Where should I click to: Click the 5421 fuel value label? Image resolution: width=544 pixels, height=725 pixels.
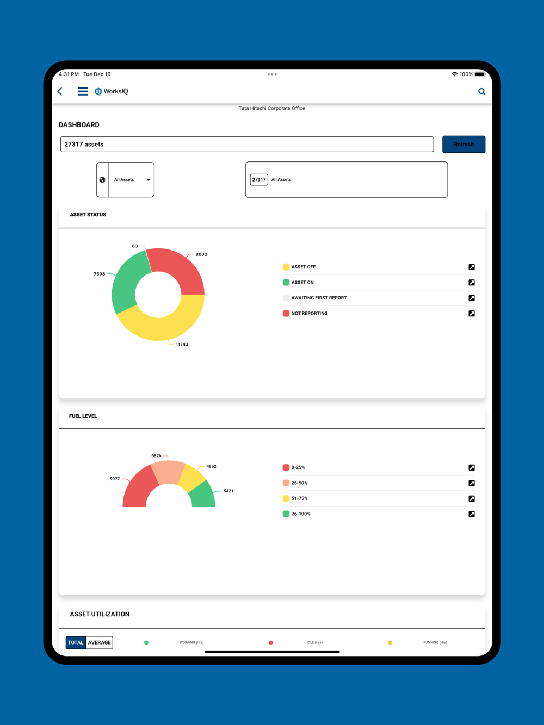pyautogui.click(x=228, y=491)
